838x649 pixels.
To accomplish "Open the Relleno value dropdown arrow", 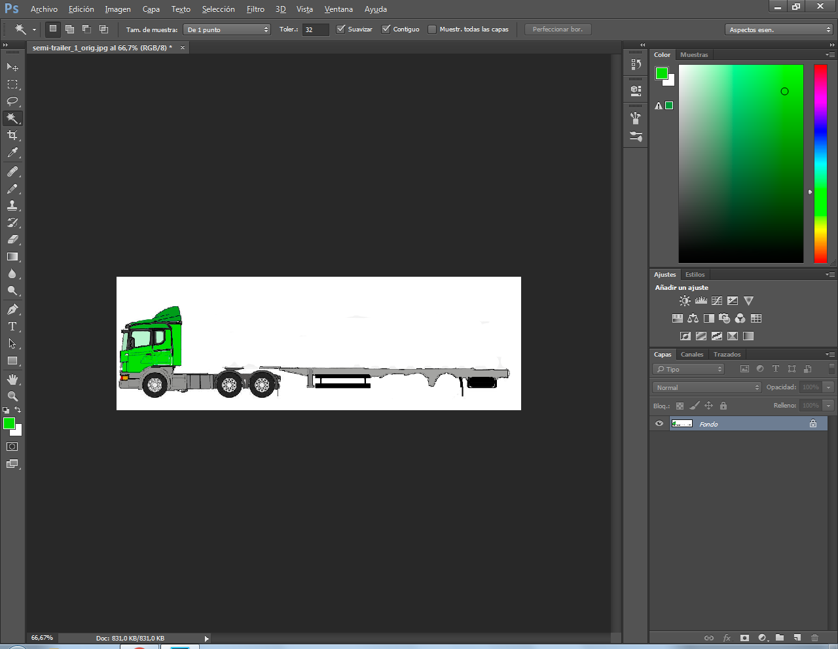I will click(x=828, y=406).
